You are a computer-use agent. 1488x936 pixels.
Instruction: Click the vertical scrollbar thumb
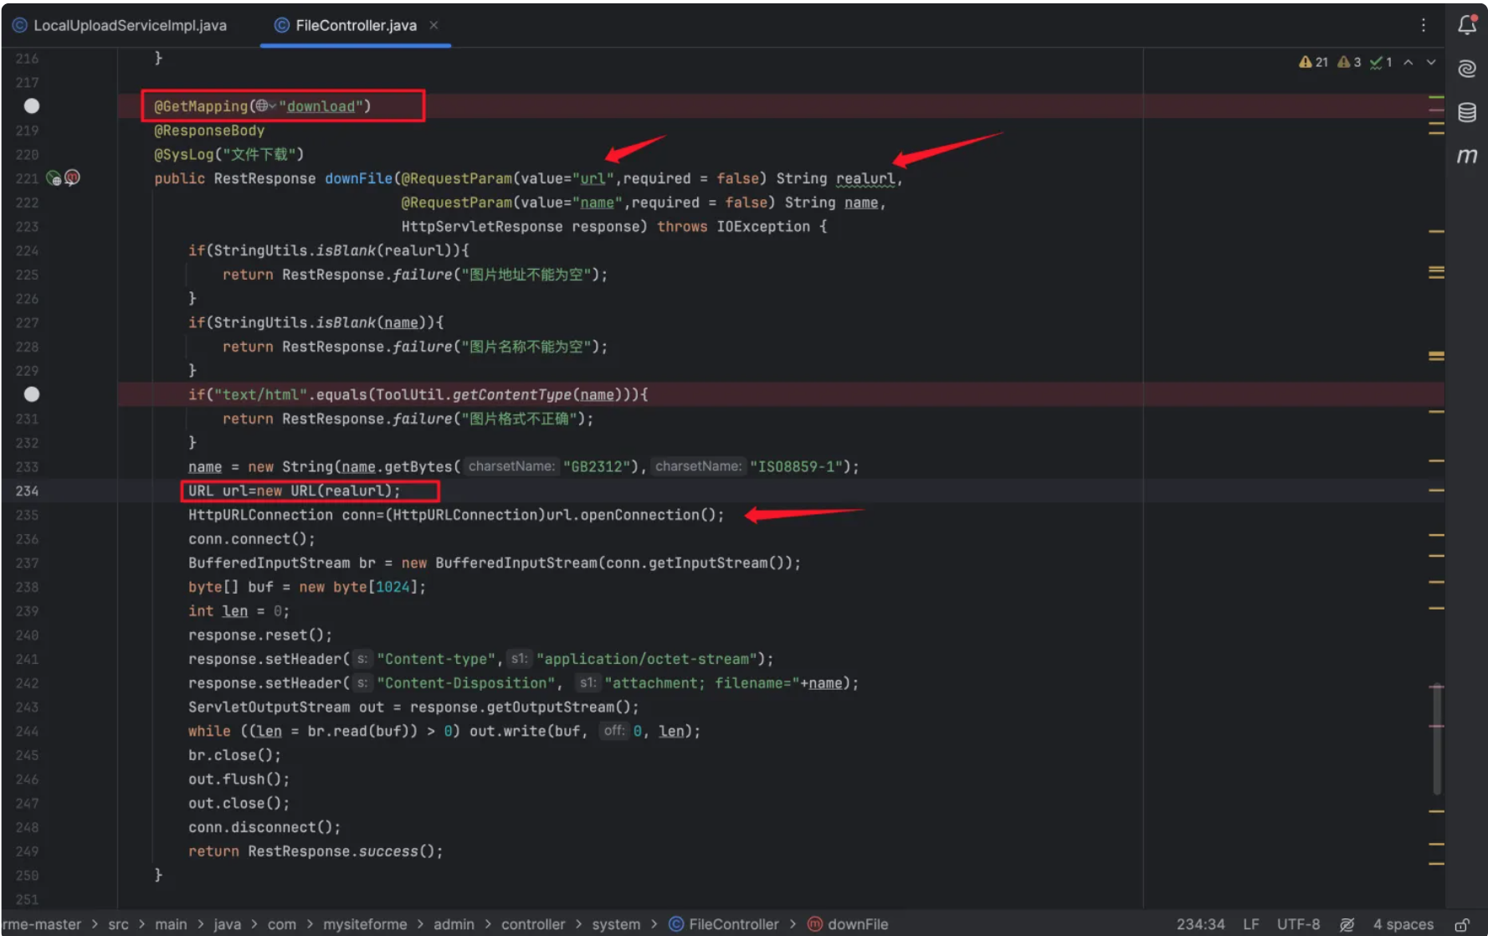(1437, 738)
